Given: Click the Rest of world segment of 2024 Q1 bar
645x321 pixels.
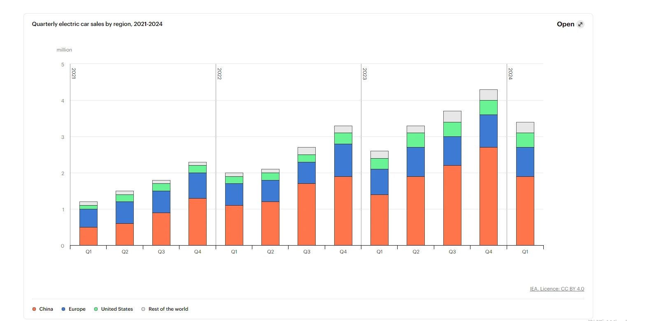Looking at the screenshot, I should click(x=525, y=127).
